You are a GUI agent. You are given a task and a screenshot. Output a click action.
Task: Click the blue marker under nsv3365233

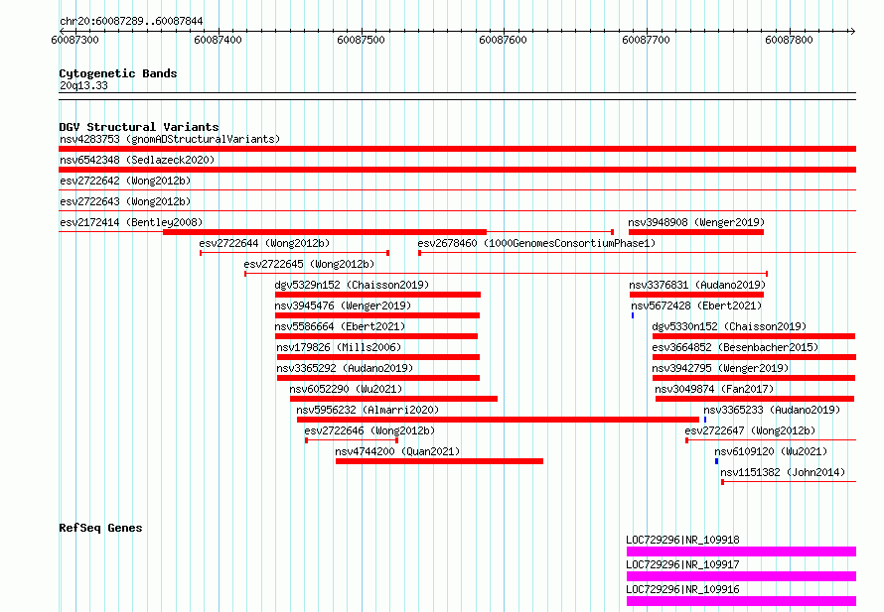705,420
